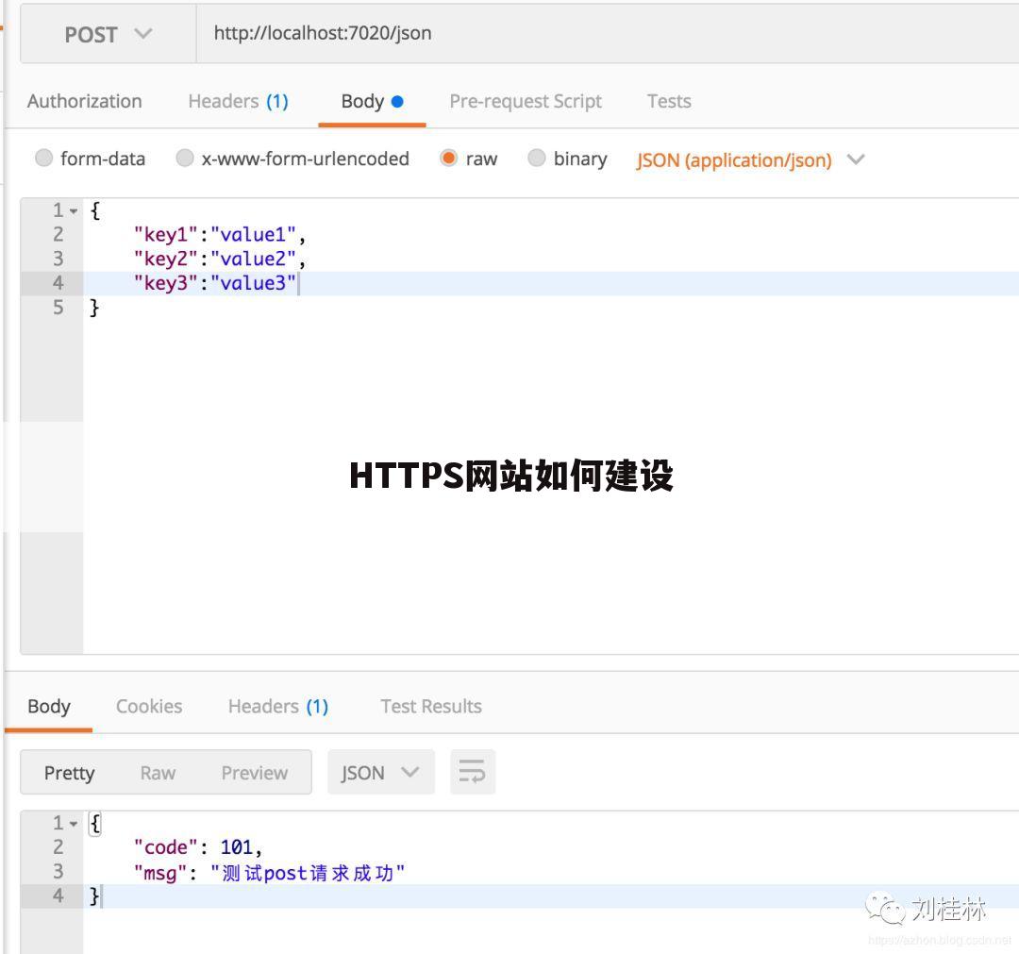This screenshot has width=1019, height=954.
Task: Click the closing brace on request line 5
Action: coord(94,308)
